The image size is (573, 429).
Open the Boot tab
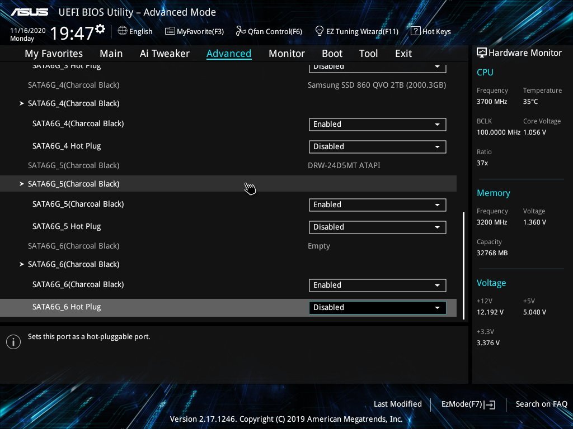pyautogui.click(x=332, y=54)
